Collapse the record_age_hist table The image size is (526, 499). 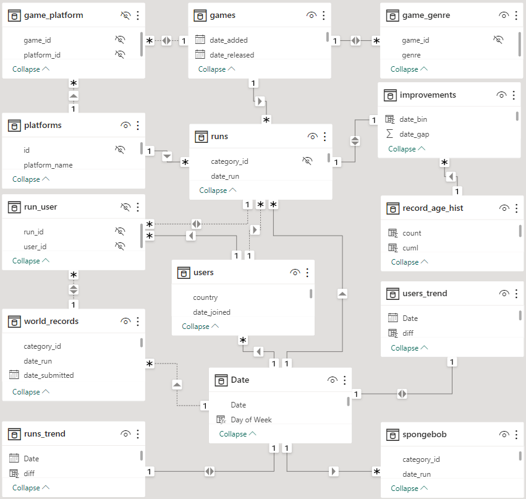click(x=409, y=262)
